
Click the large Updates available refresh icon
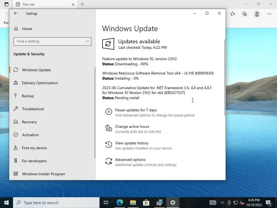[x=108, y=44]
